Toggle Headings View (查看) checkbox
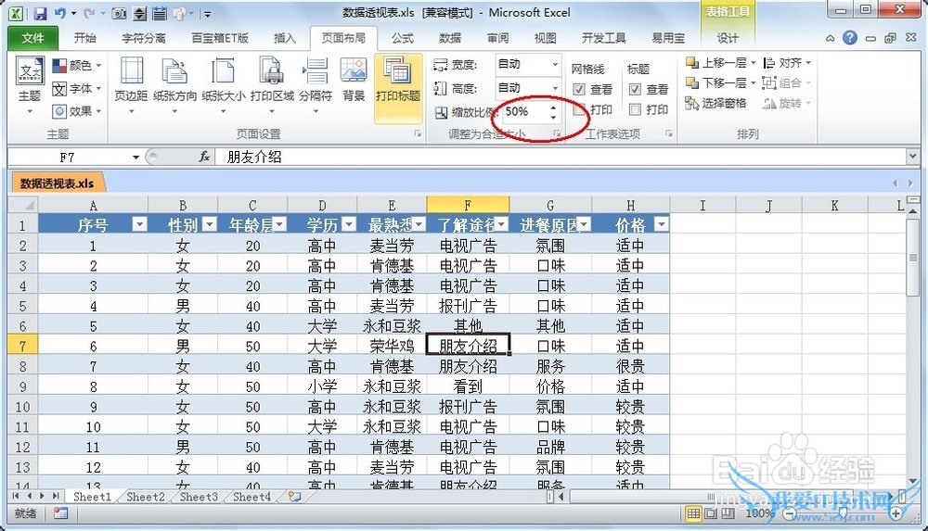 [635, 89]
